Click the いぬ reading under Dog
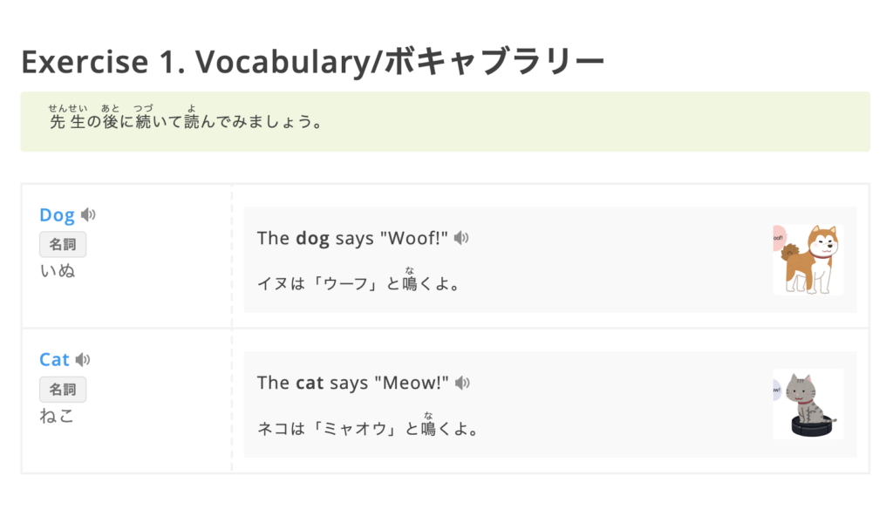Screen dimensions: 893x523 pyautogui.click(x=58, y=270)
